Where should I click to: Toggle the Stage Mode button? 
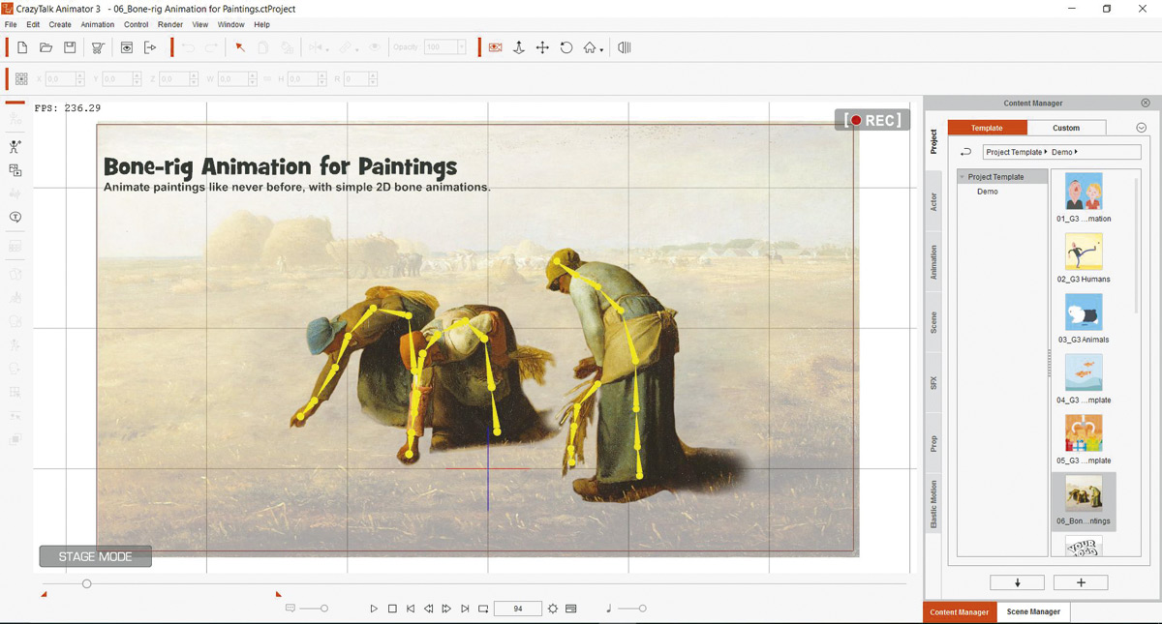pyautogui.click(x=95, y=556)
